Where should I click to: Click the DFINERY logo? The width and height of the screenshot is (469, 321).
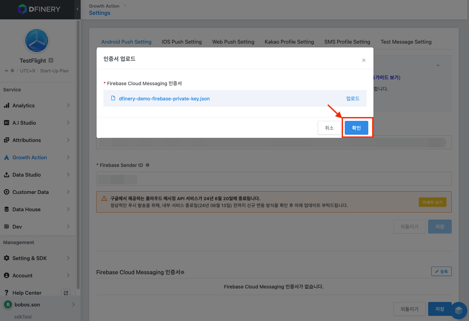click(39, 9)
